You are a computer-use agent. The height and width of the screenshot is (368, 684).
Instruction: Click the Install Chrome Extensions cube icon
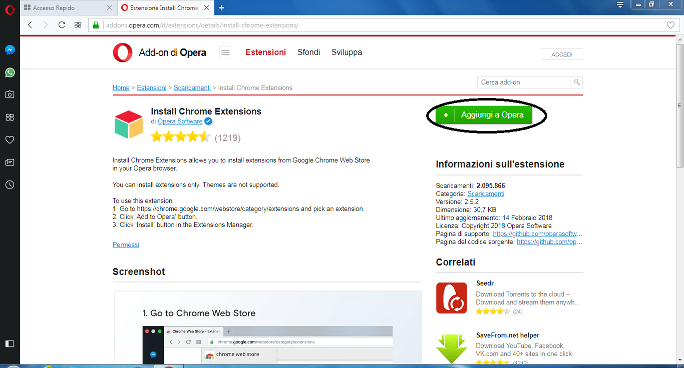tap(129, 124)
